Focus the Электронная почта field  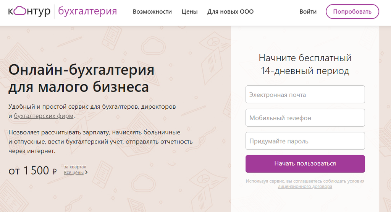tap(305, 95)
